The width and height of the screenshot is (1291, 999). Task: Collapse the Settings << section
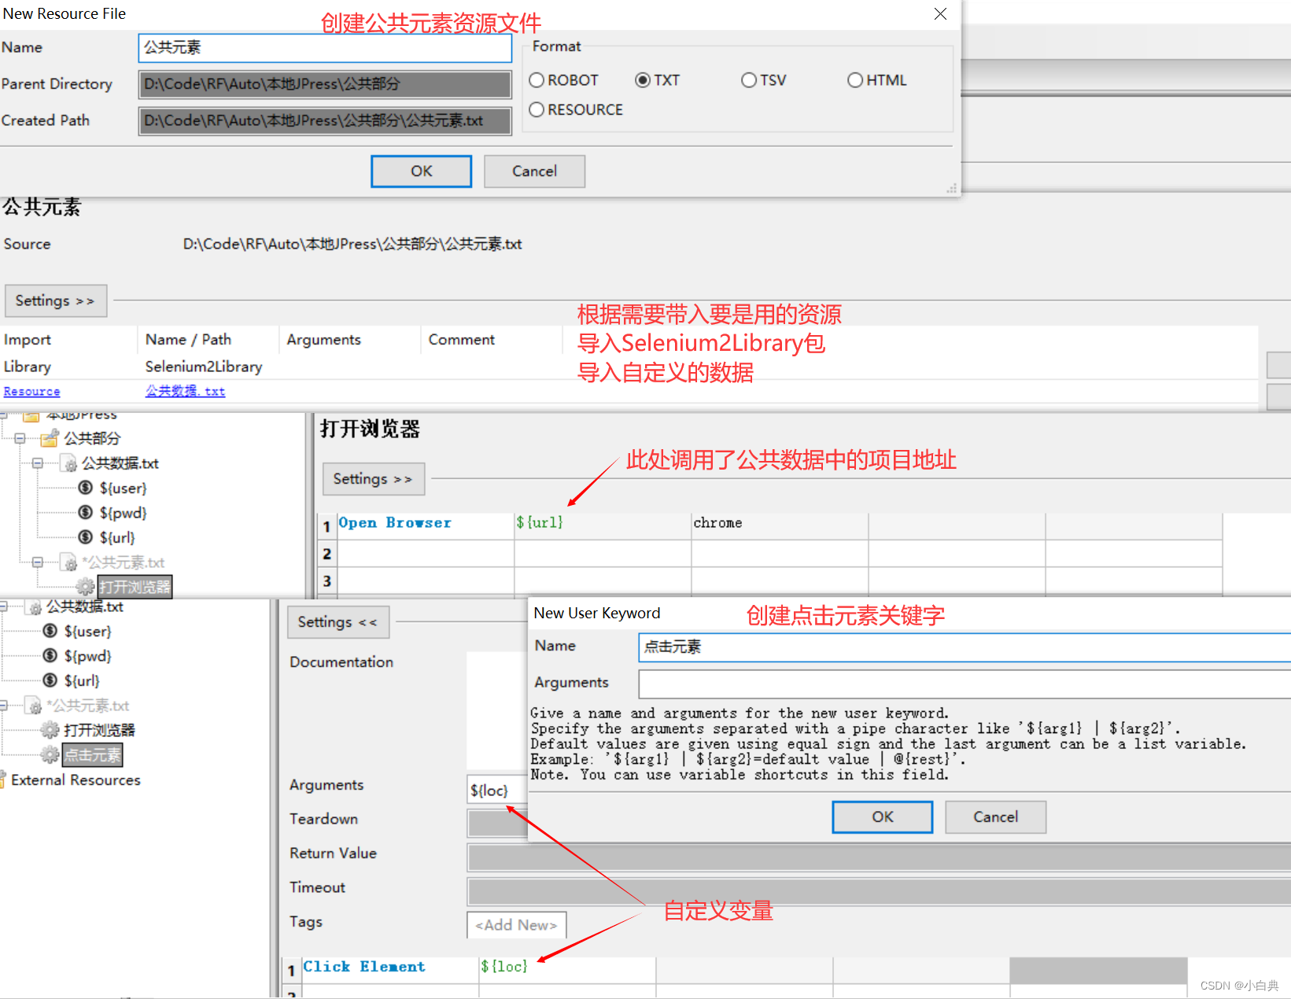click(338, 622)
